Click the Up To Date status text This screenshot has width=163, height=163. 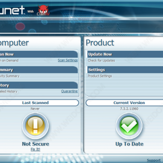click(x=129, y=144)
